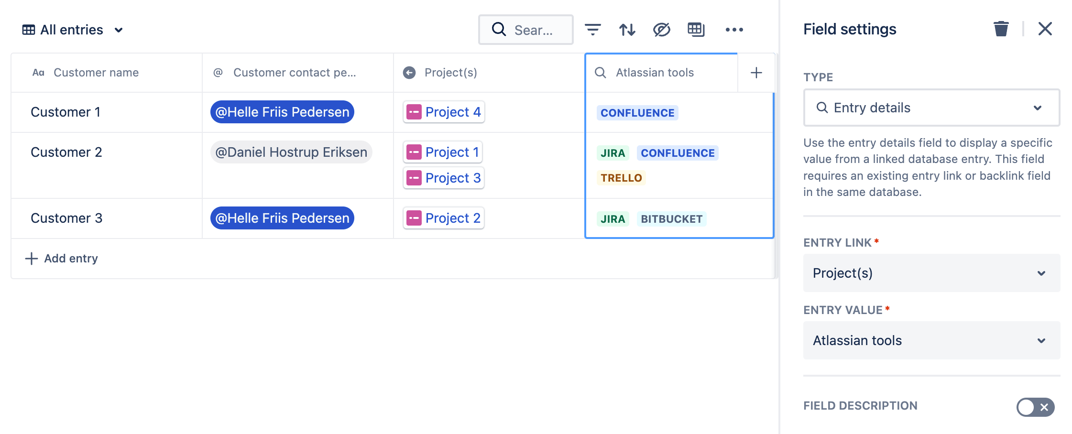1072x434 pixels.
Task: Click the CONFLUENCE tag in Customer 1 row
Action: point(637,113)
